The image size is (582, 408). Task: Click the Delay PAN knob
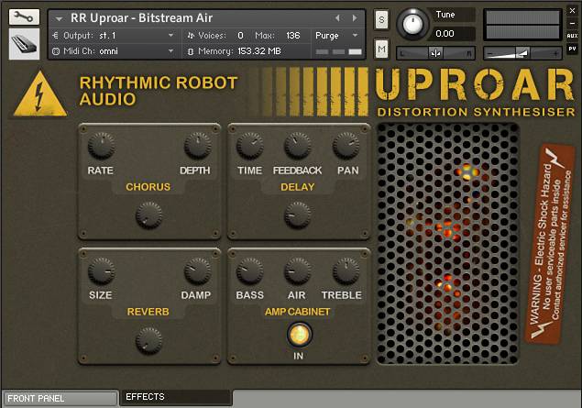tap(346, 146)
